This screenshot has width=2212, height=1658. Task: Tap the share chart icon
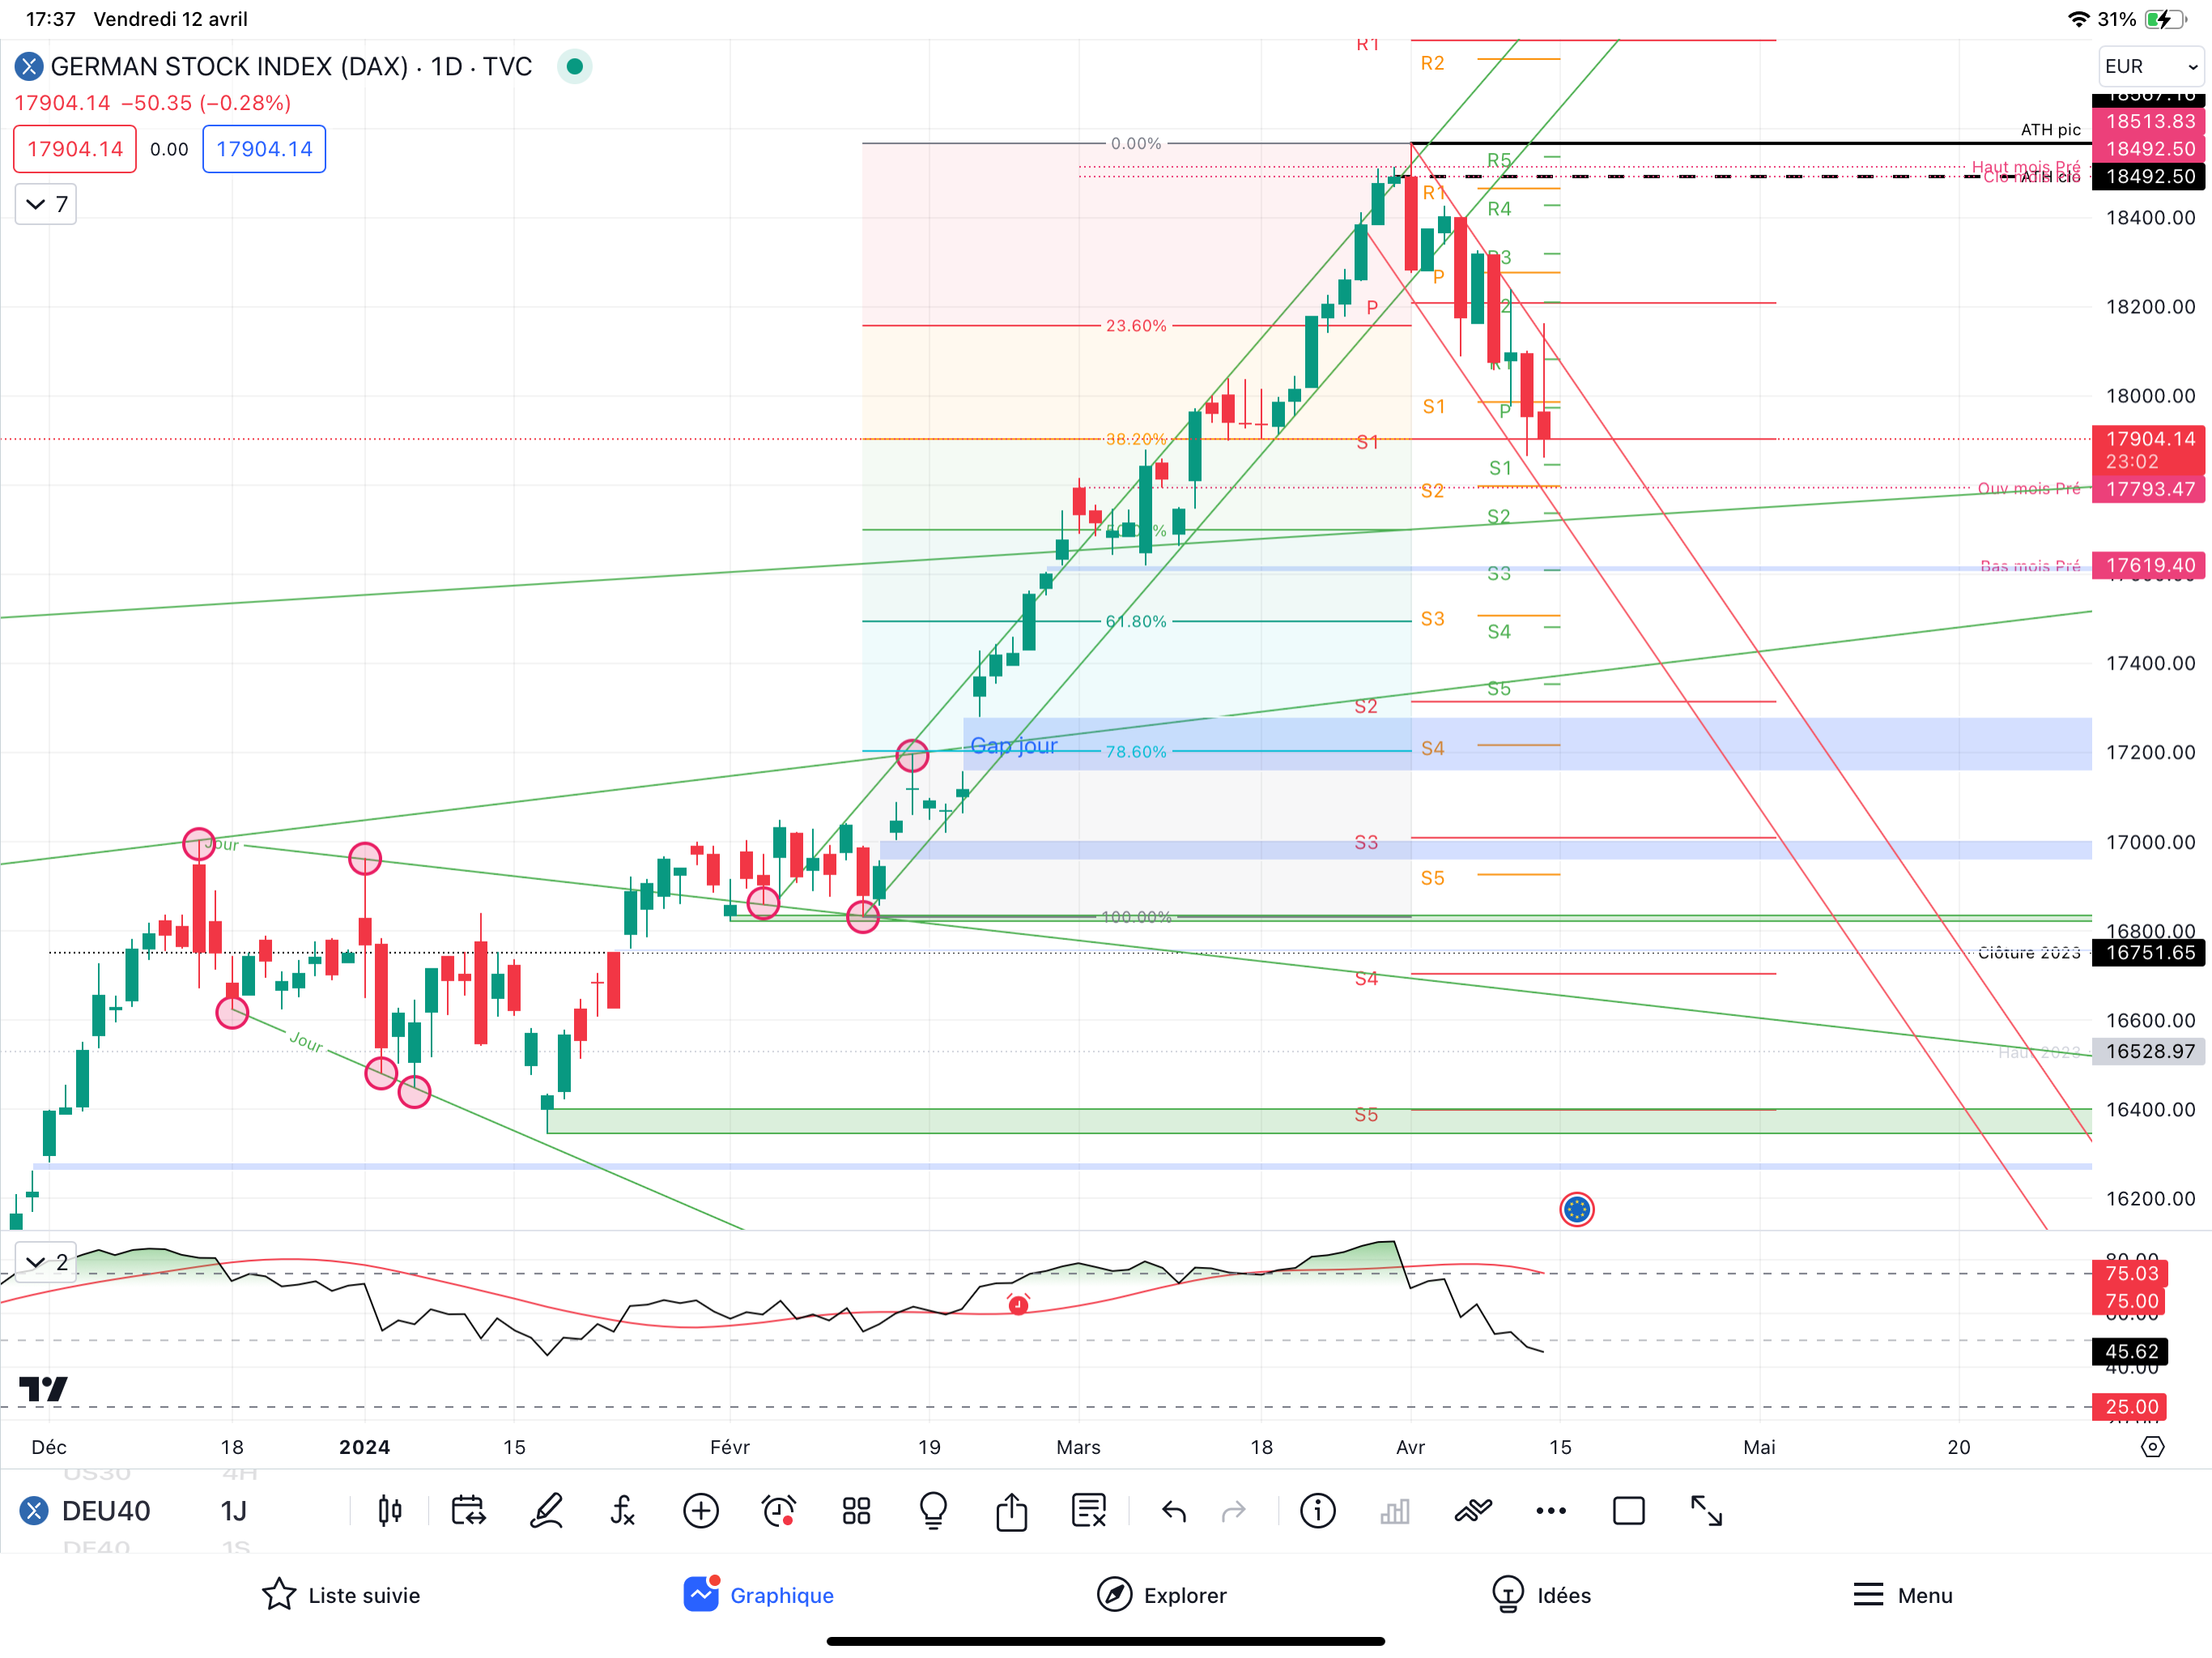click(x=1011, y=1511)
